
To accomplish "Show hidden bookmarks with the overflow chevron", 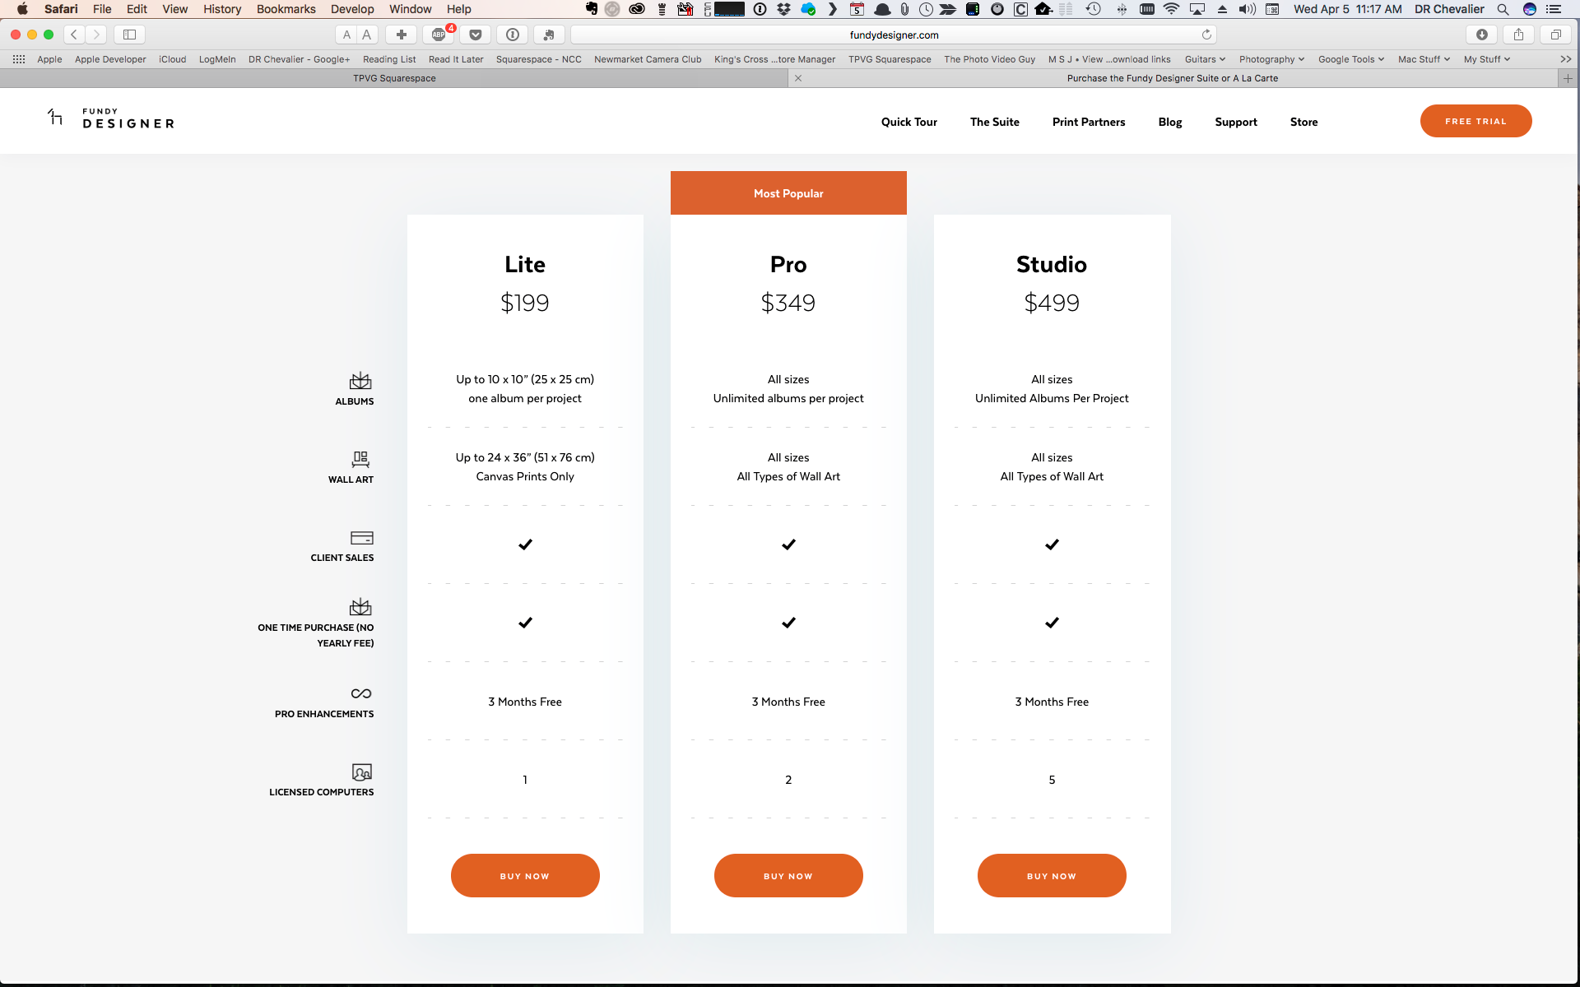I will point(1565,59).
